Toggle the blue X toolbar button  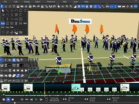(79, 6)
